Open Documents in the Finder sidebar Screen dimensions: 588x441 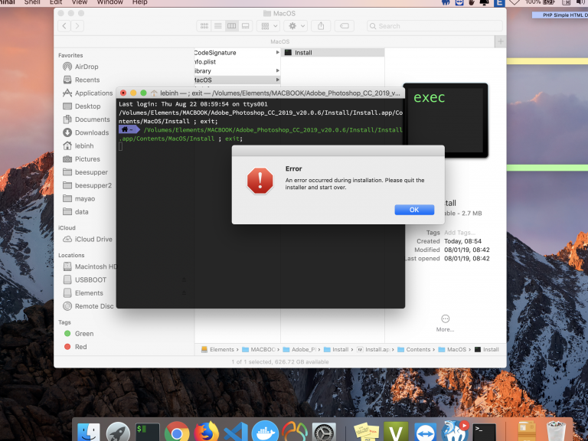pos(92,119)
